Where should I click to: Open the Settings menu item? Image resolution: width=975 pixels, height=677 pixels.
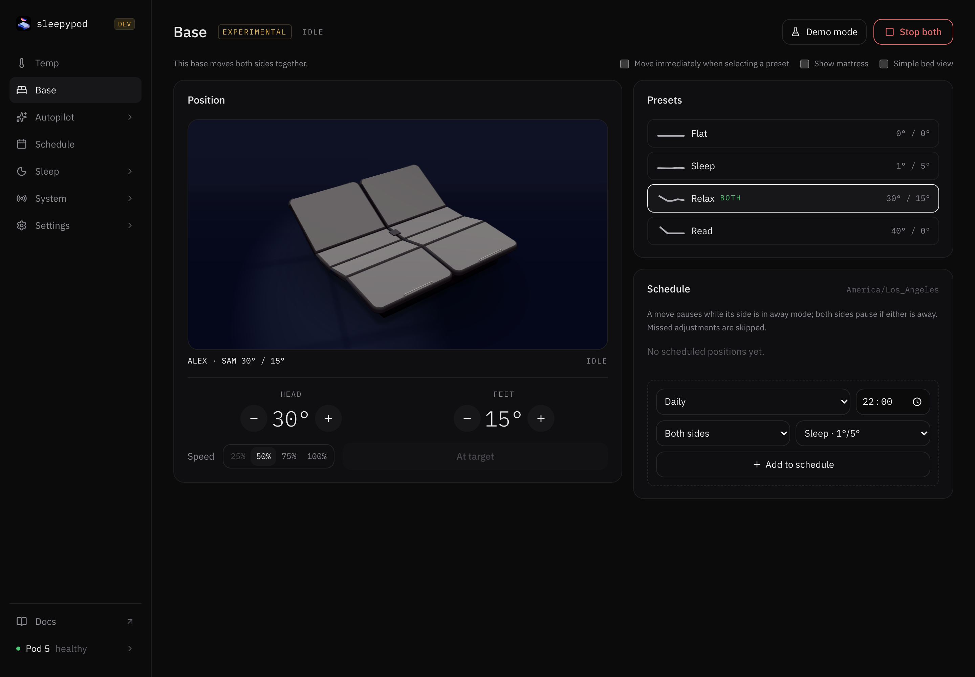[75, 226]
